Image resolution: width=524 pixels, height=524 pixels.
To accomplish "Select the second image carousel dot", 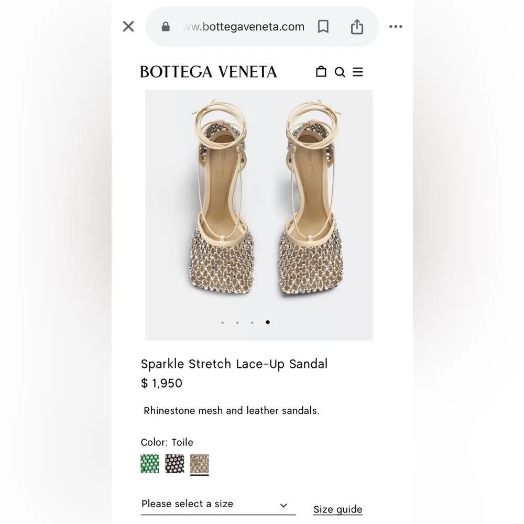I will pyautogui.click(x=237, y=322).
